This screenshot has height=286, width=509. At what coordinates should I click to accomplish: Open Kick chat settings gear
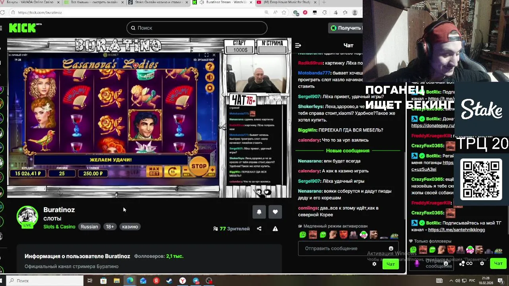374,264
